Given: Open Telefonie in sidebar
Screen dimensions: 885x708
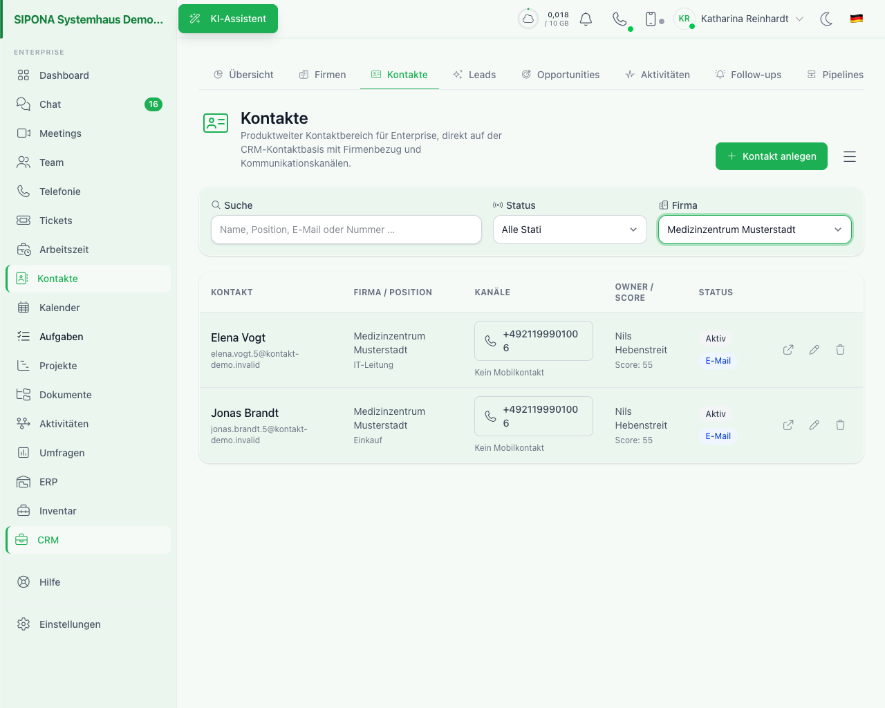Looking at the screenshot, I should [88, 192].
